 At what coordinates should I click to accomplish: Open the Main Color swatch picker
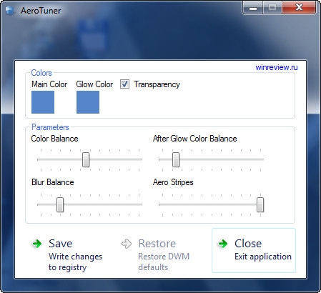(x=43, y=102)
